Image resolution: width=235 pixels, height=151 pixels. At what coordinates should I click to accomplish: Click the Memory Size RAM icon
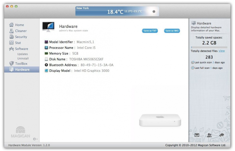46,53
